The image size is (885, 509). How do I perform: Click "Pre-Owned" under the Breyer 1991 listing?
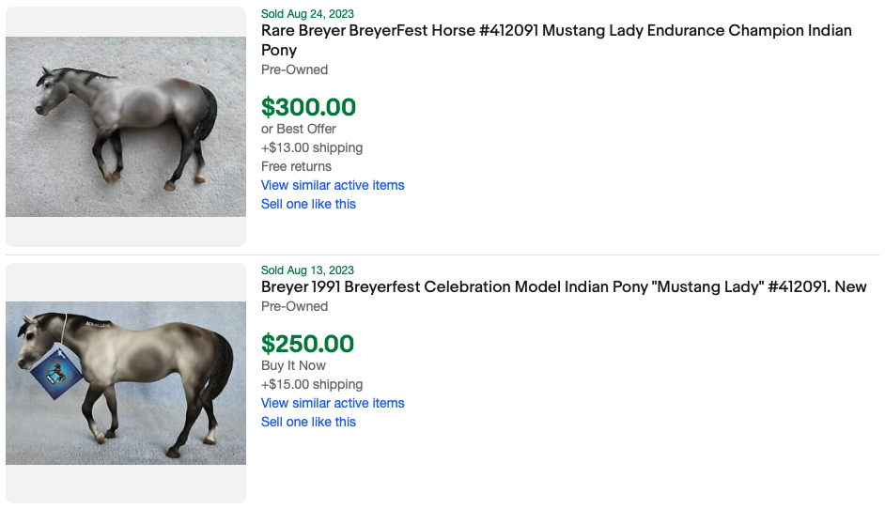click(294, 306)
